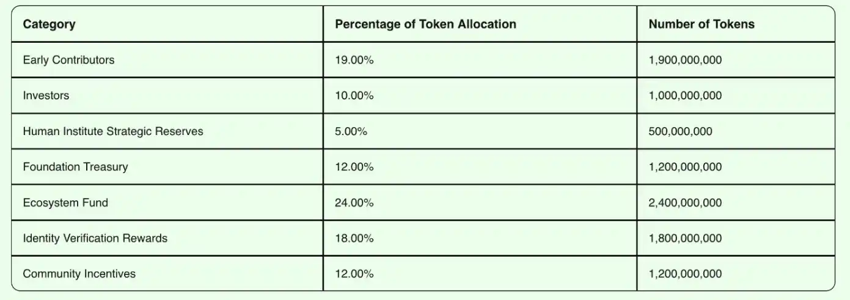This screenshot has width=850, height=300.
Task: Select the Percentage of Token Allocation header
Action: point(425,24)
